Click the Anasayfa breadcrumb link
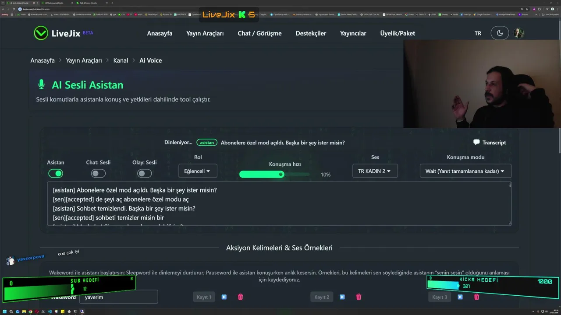 click(x=43, y=60)
